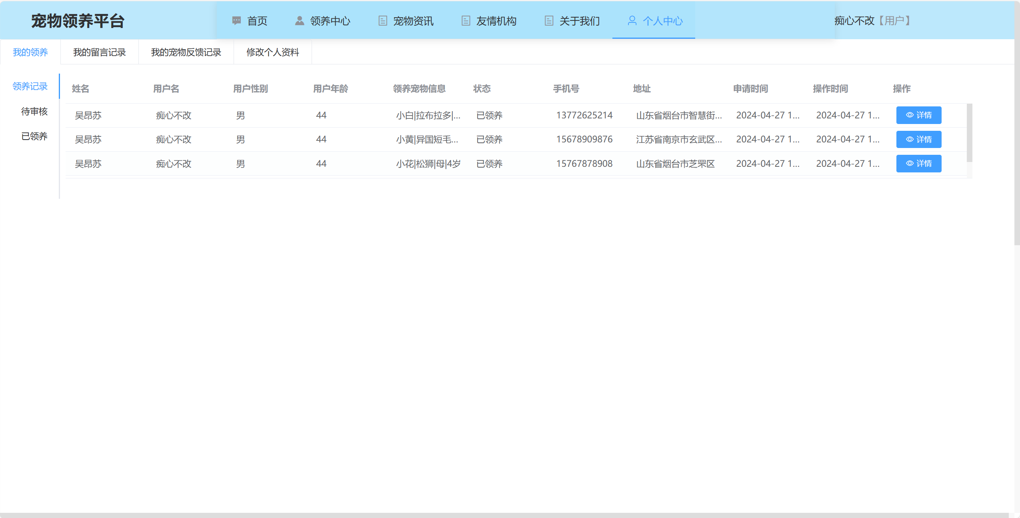Image resolution: width=1020 pixels, height=518 pixels.
Task: Switch to 我的留言记录 tab
Action: tap(99, 52)
